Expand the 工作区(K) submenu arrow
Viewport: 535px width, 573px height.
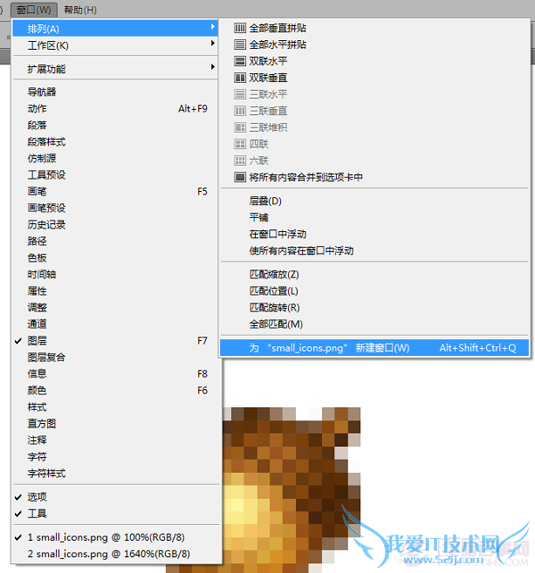pyautogui.click(x=212, y=43)
